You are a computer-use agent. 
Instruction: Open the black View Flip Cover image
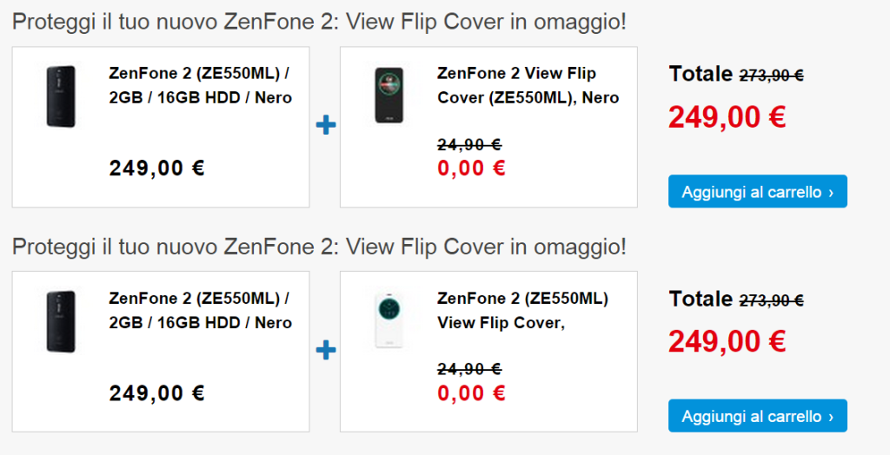389,96
